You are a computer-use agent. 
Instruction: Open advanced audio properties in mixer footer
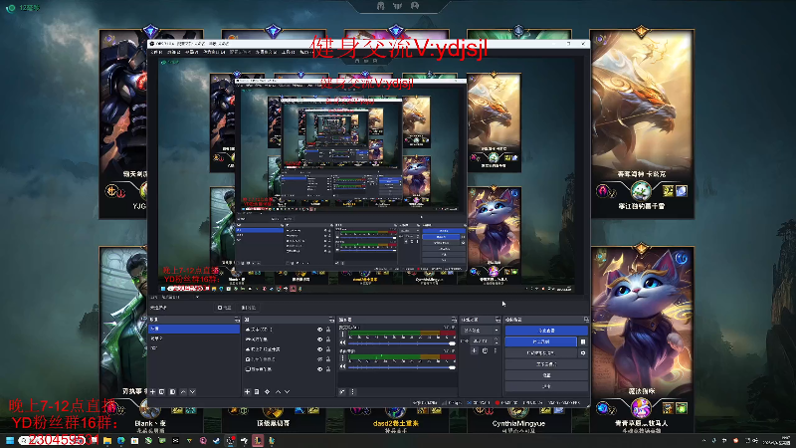pyautogui.click(x=342, y=392)
